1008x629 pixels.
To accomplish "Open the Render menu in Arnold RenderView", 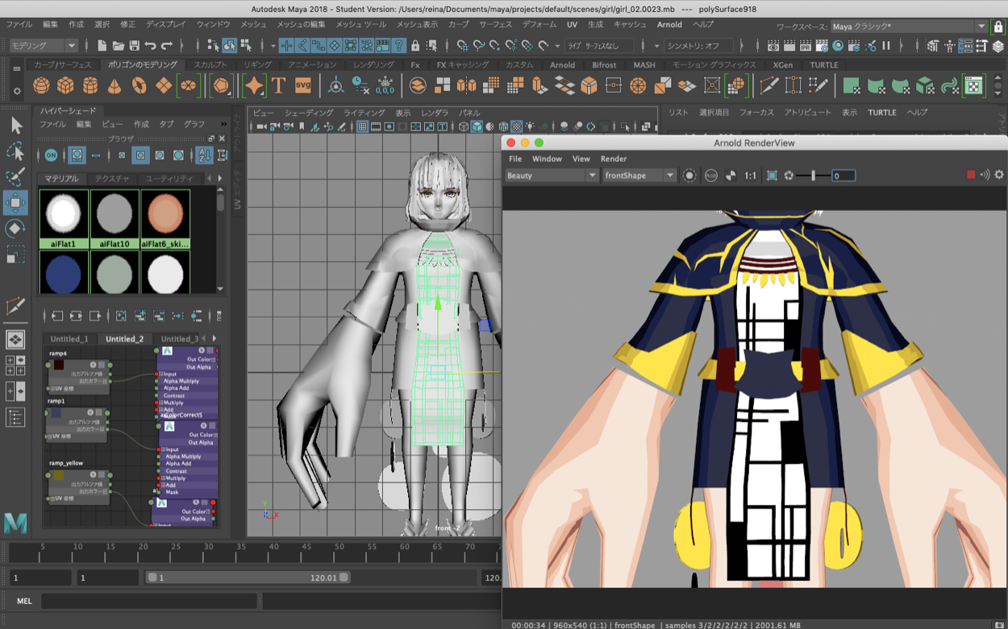I will [x=613, y=159].
